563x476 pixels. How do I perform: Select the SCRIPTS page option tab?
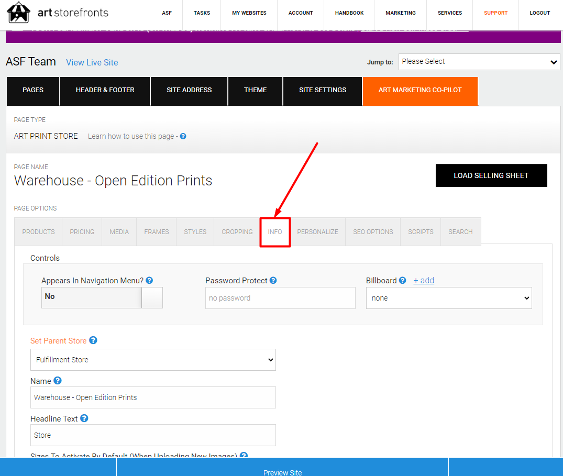(421, 232)
